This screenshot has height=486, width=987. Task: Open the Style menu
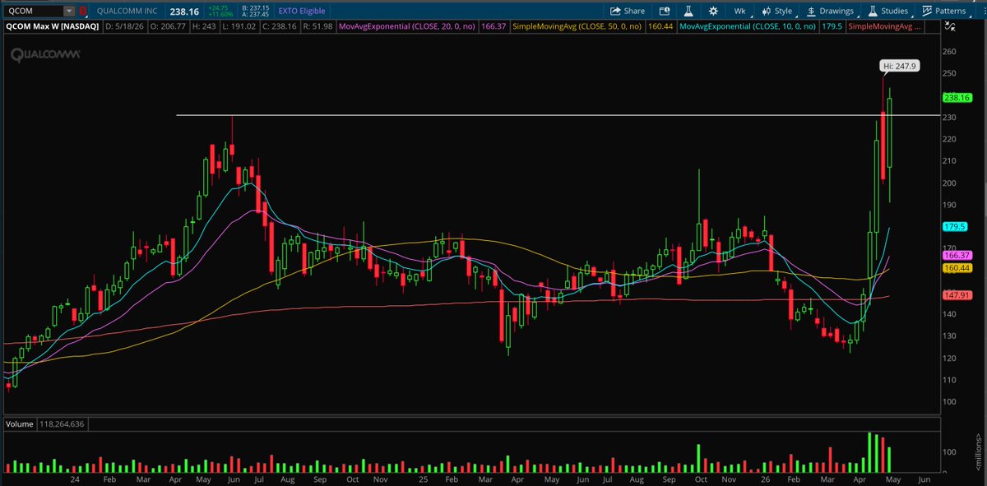coord(776,12)
